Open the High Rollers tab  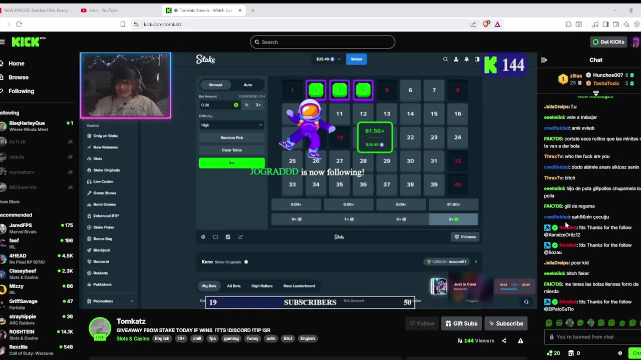coord(262,286)
